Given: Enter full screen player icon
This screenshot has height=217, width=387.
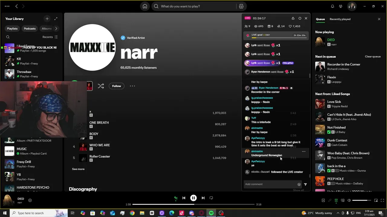Looking at the screenshot, I should point(383,200).
